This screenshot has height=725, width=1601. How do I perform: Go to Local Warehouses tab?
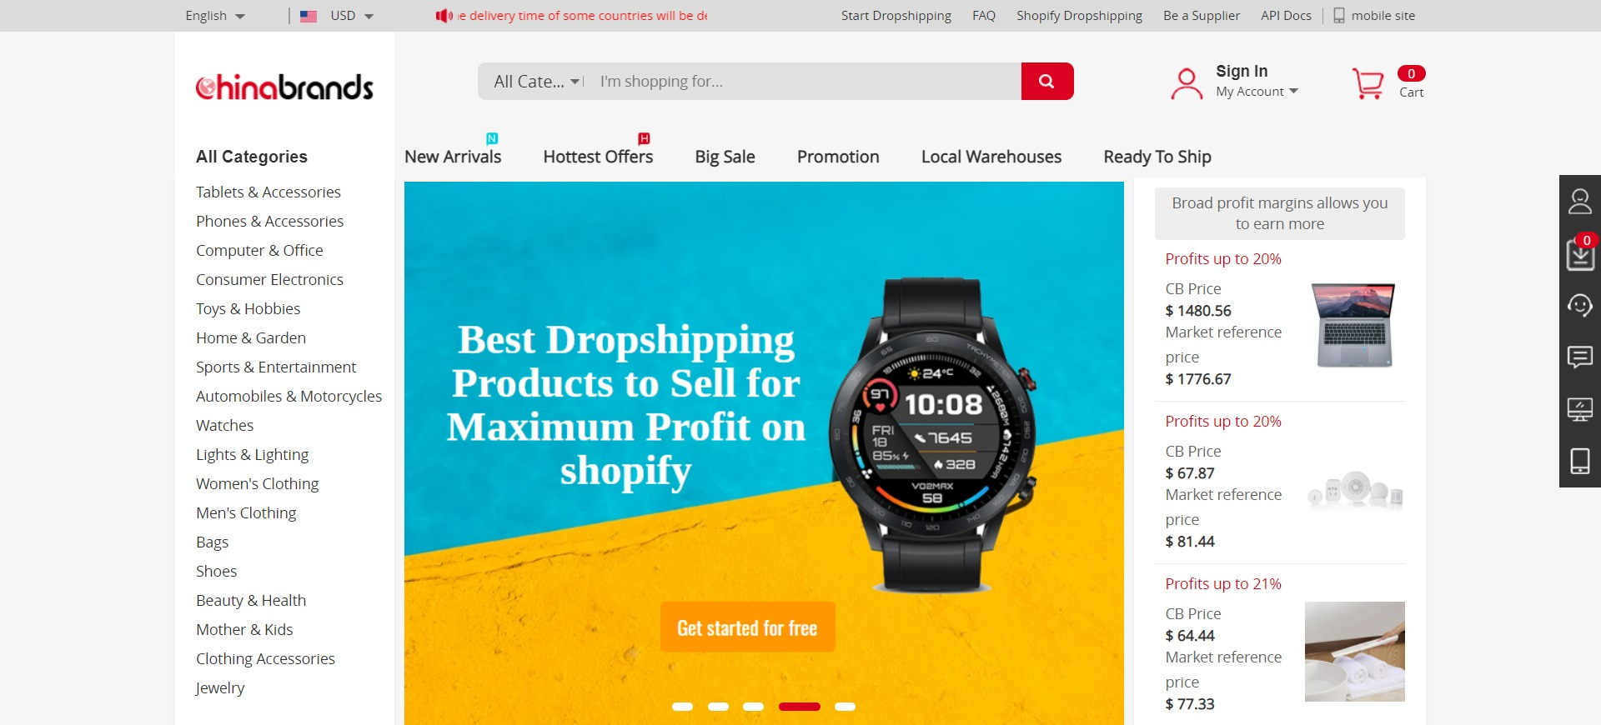991,157
